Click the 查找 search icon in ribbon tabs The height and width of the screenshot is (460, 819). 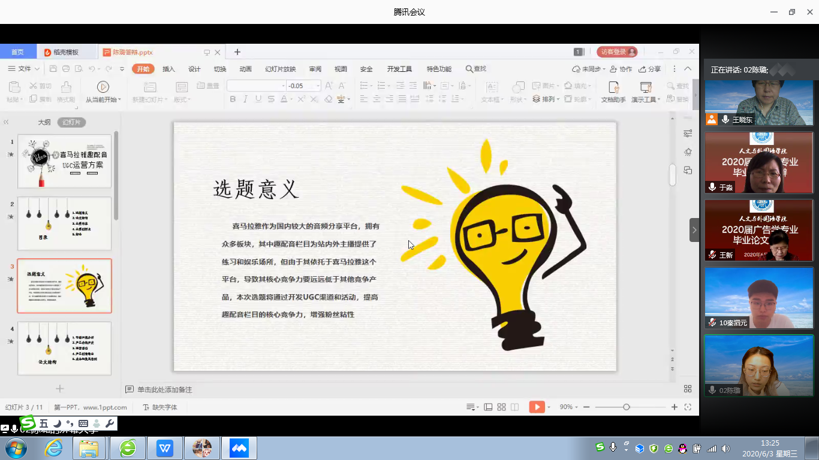click(x=475, y=69)
